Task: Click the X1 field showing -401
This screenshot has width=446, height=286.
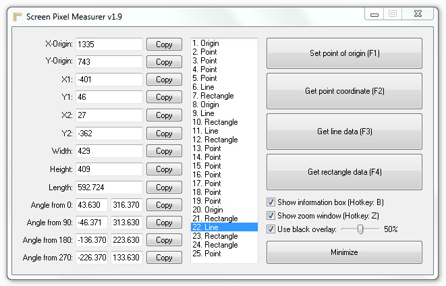Action: [109, 80]
